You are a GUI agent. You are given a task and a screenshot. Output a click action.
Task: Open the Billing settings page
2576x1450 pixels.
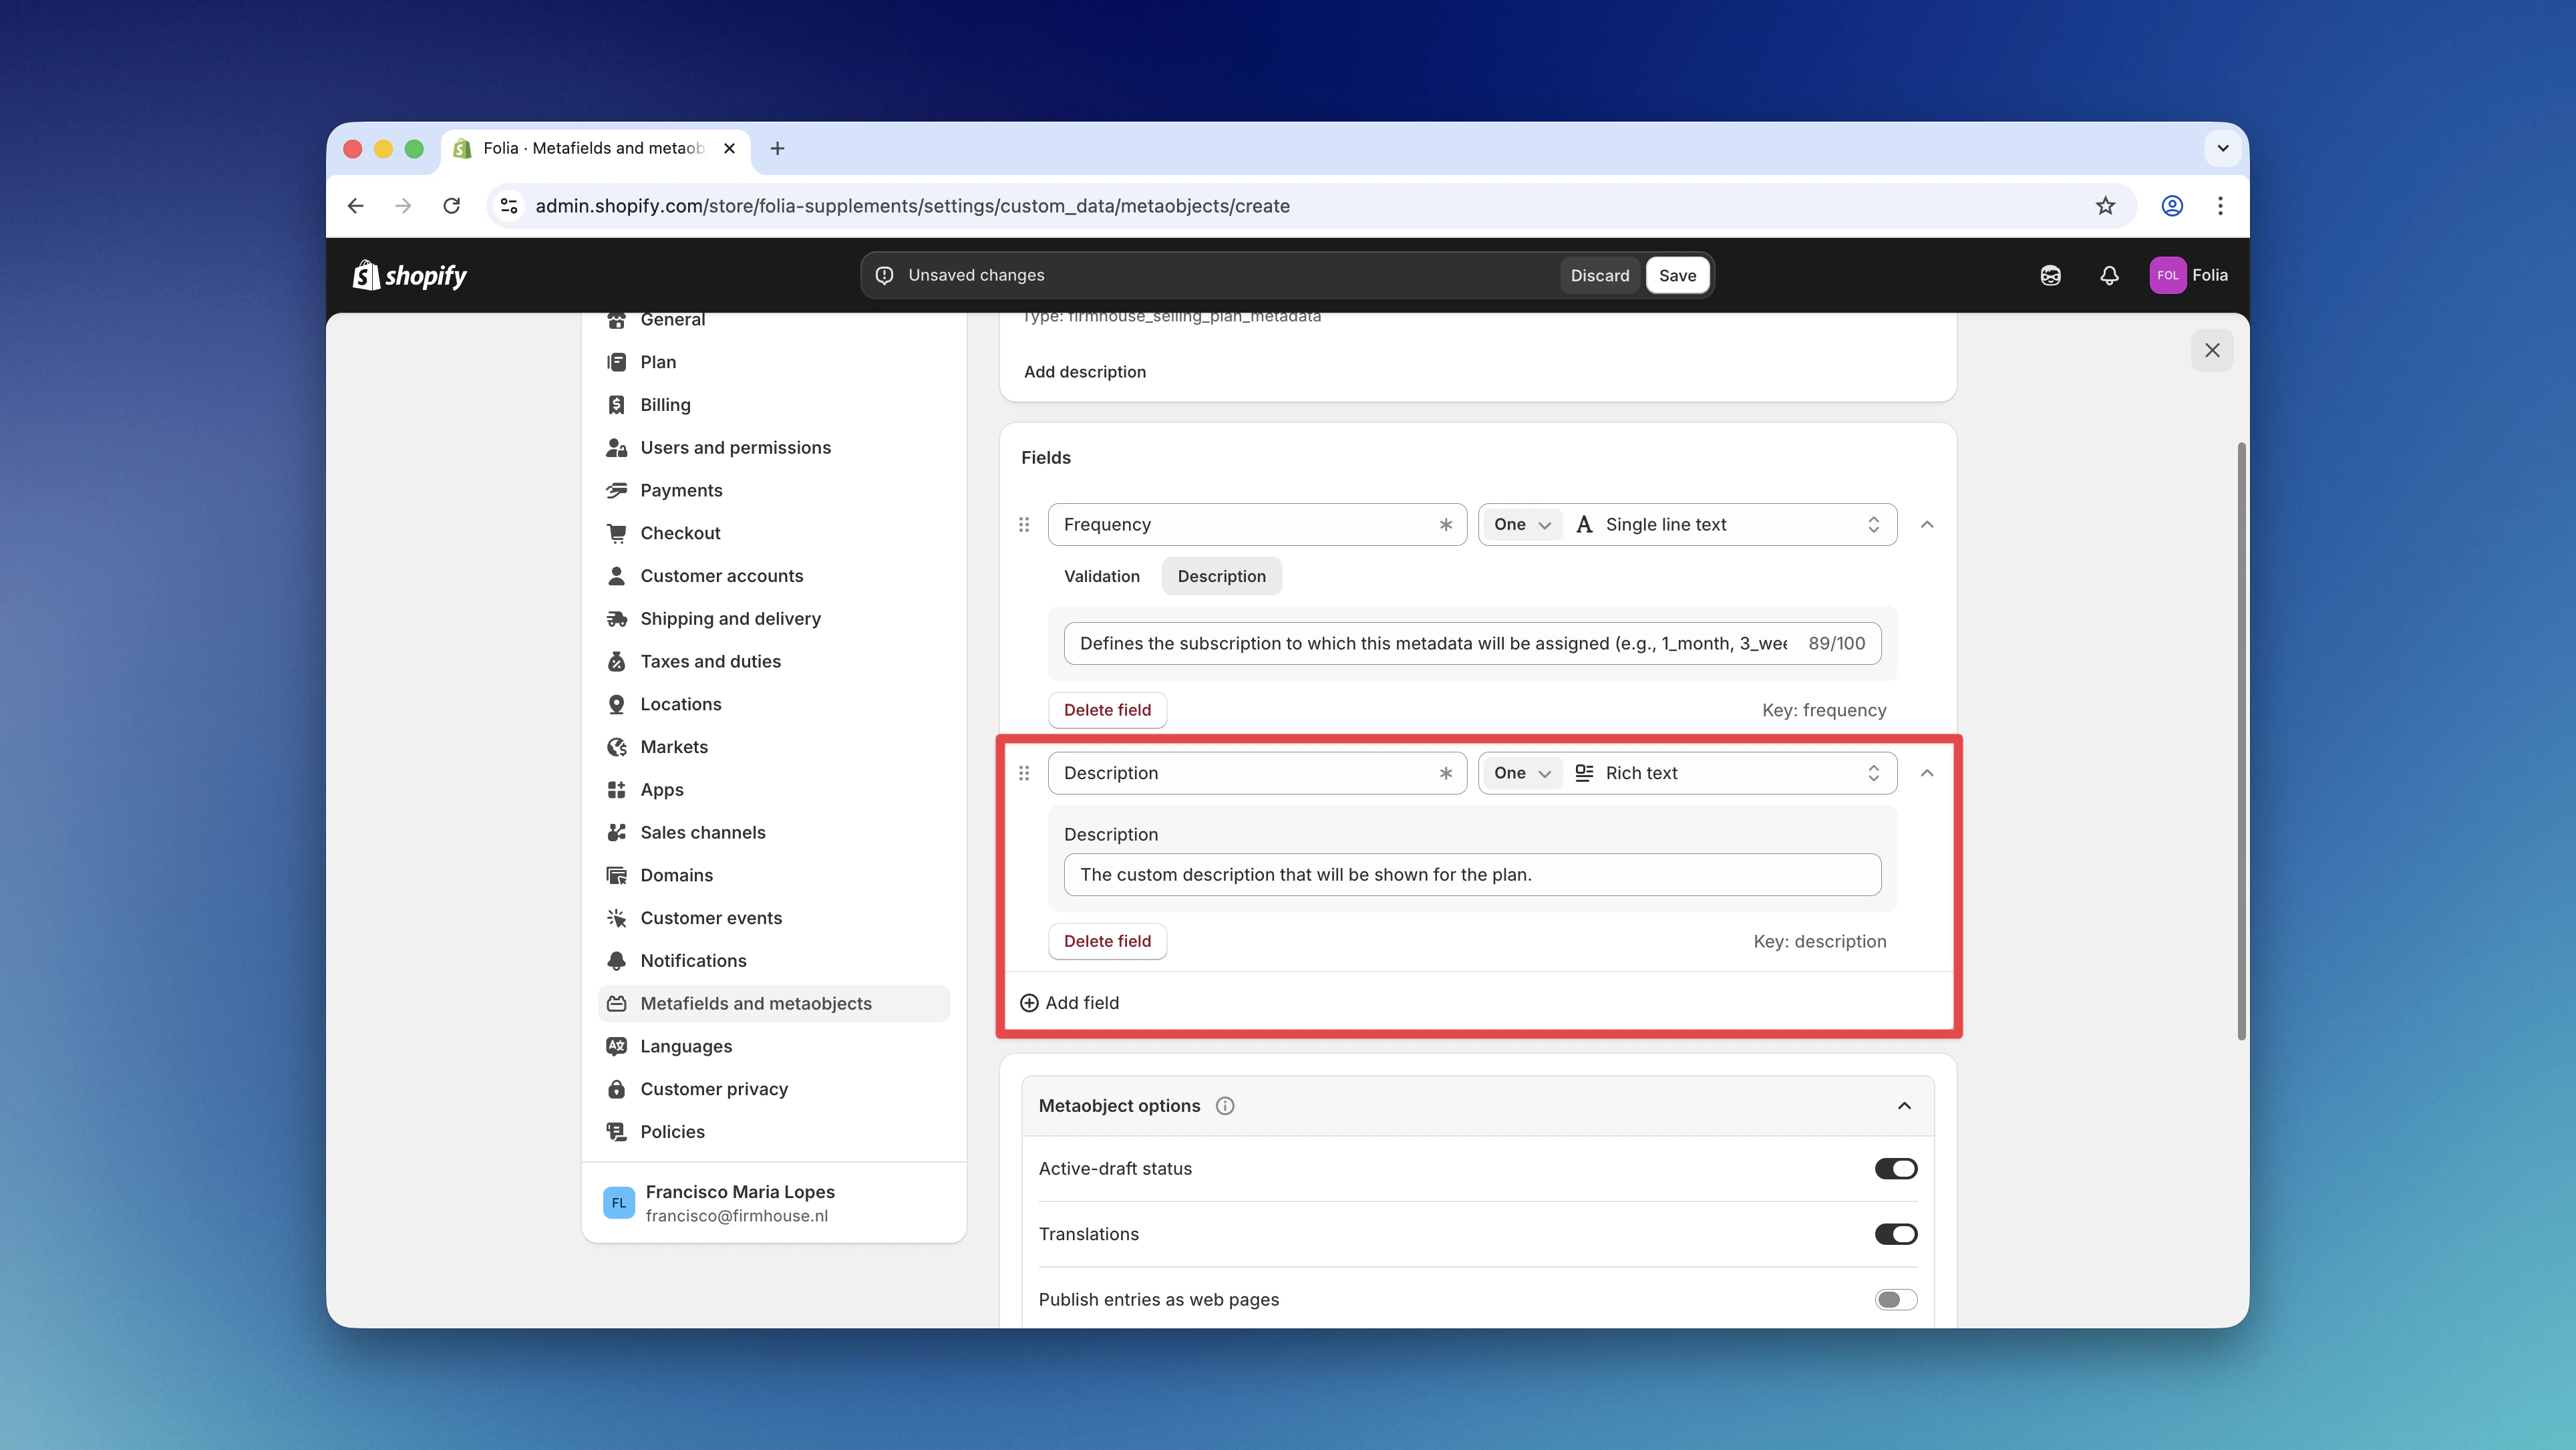click(x=773, y=404)
